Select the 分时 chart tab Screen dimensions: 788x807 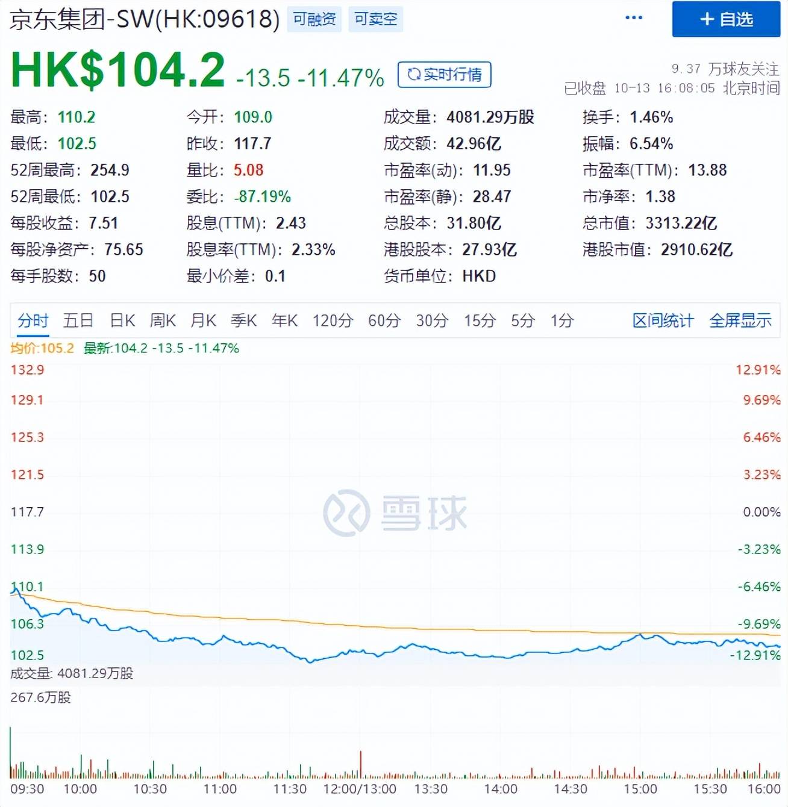[33, 320]
